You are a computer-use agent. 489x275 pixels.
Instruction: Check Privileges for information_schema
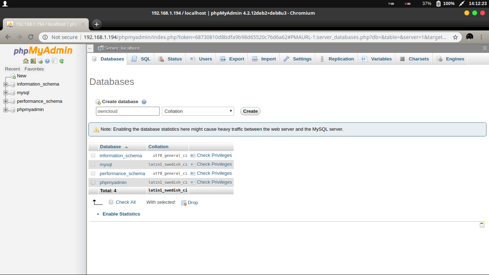click(211, 155)
